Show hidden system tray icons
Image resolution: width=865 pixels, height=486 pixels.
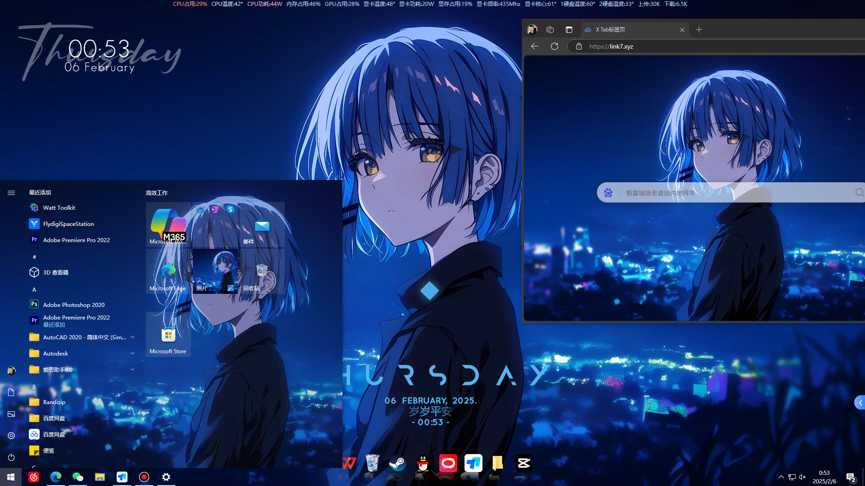click(x=781, y=477)
